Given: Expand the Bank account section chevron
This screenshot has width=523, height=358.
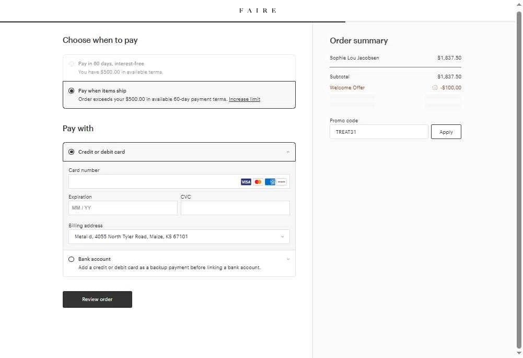Looking at the screenshot, I should (288, 259).
